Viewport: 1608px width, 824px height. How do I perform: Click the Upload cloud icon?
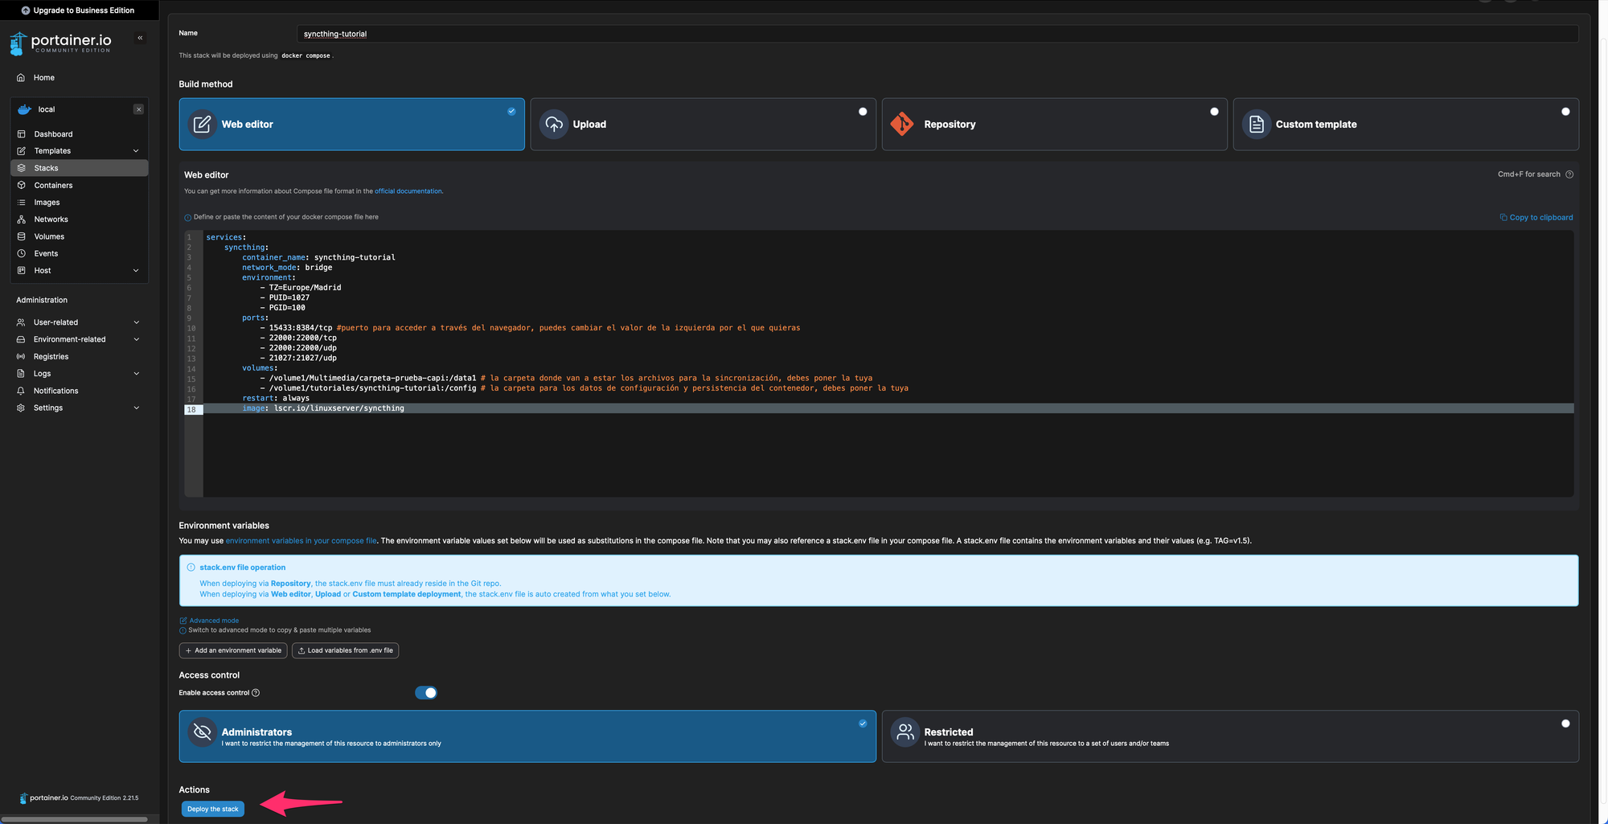554,125
